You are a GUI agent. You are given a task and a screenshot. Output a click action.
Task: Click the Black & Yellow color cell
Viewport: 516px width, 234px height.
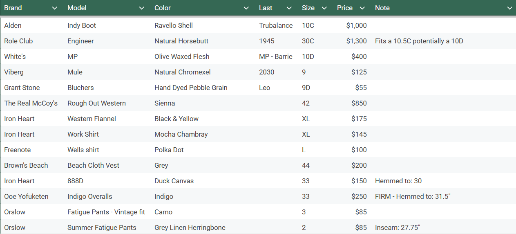point(176,119)
